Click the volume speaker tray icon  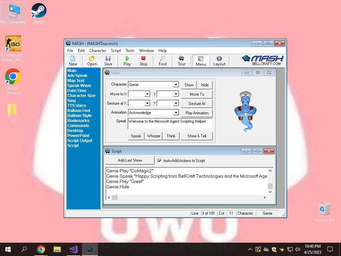click(x=298, y=249)
